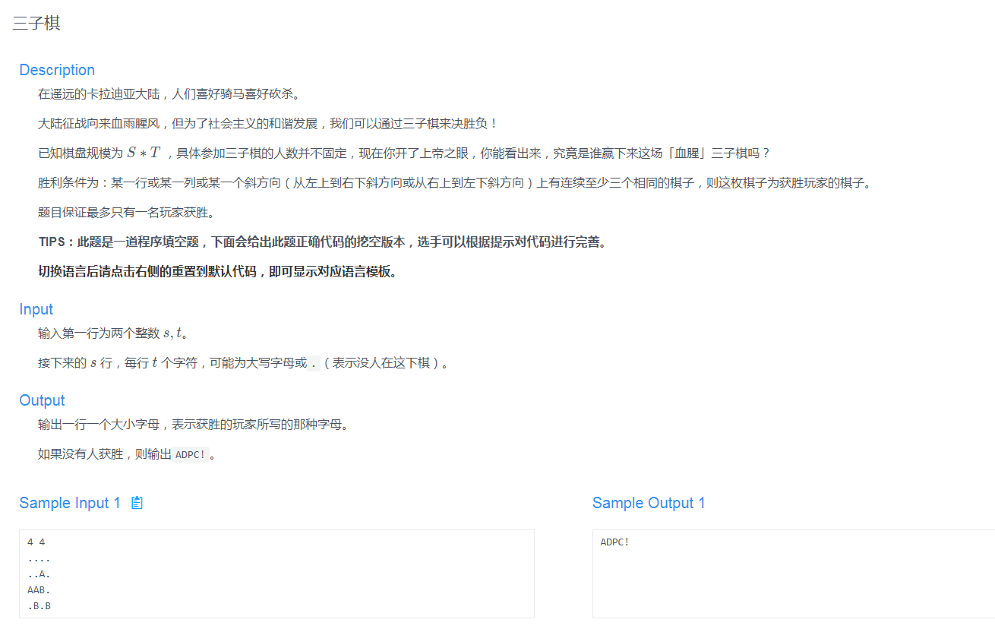Open the Output section heading
Screen dimensions: 995x632
click(42, 400)
